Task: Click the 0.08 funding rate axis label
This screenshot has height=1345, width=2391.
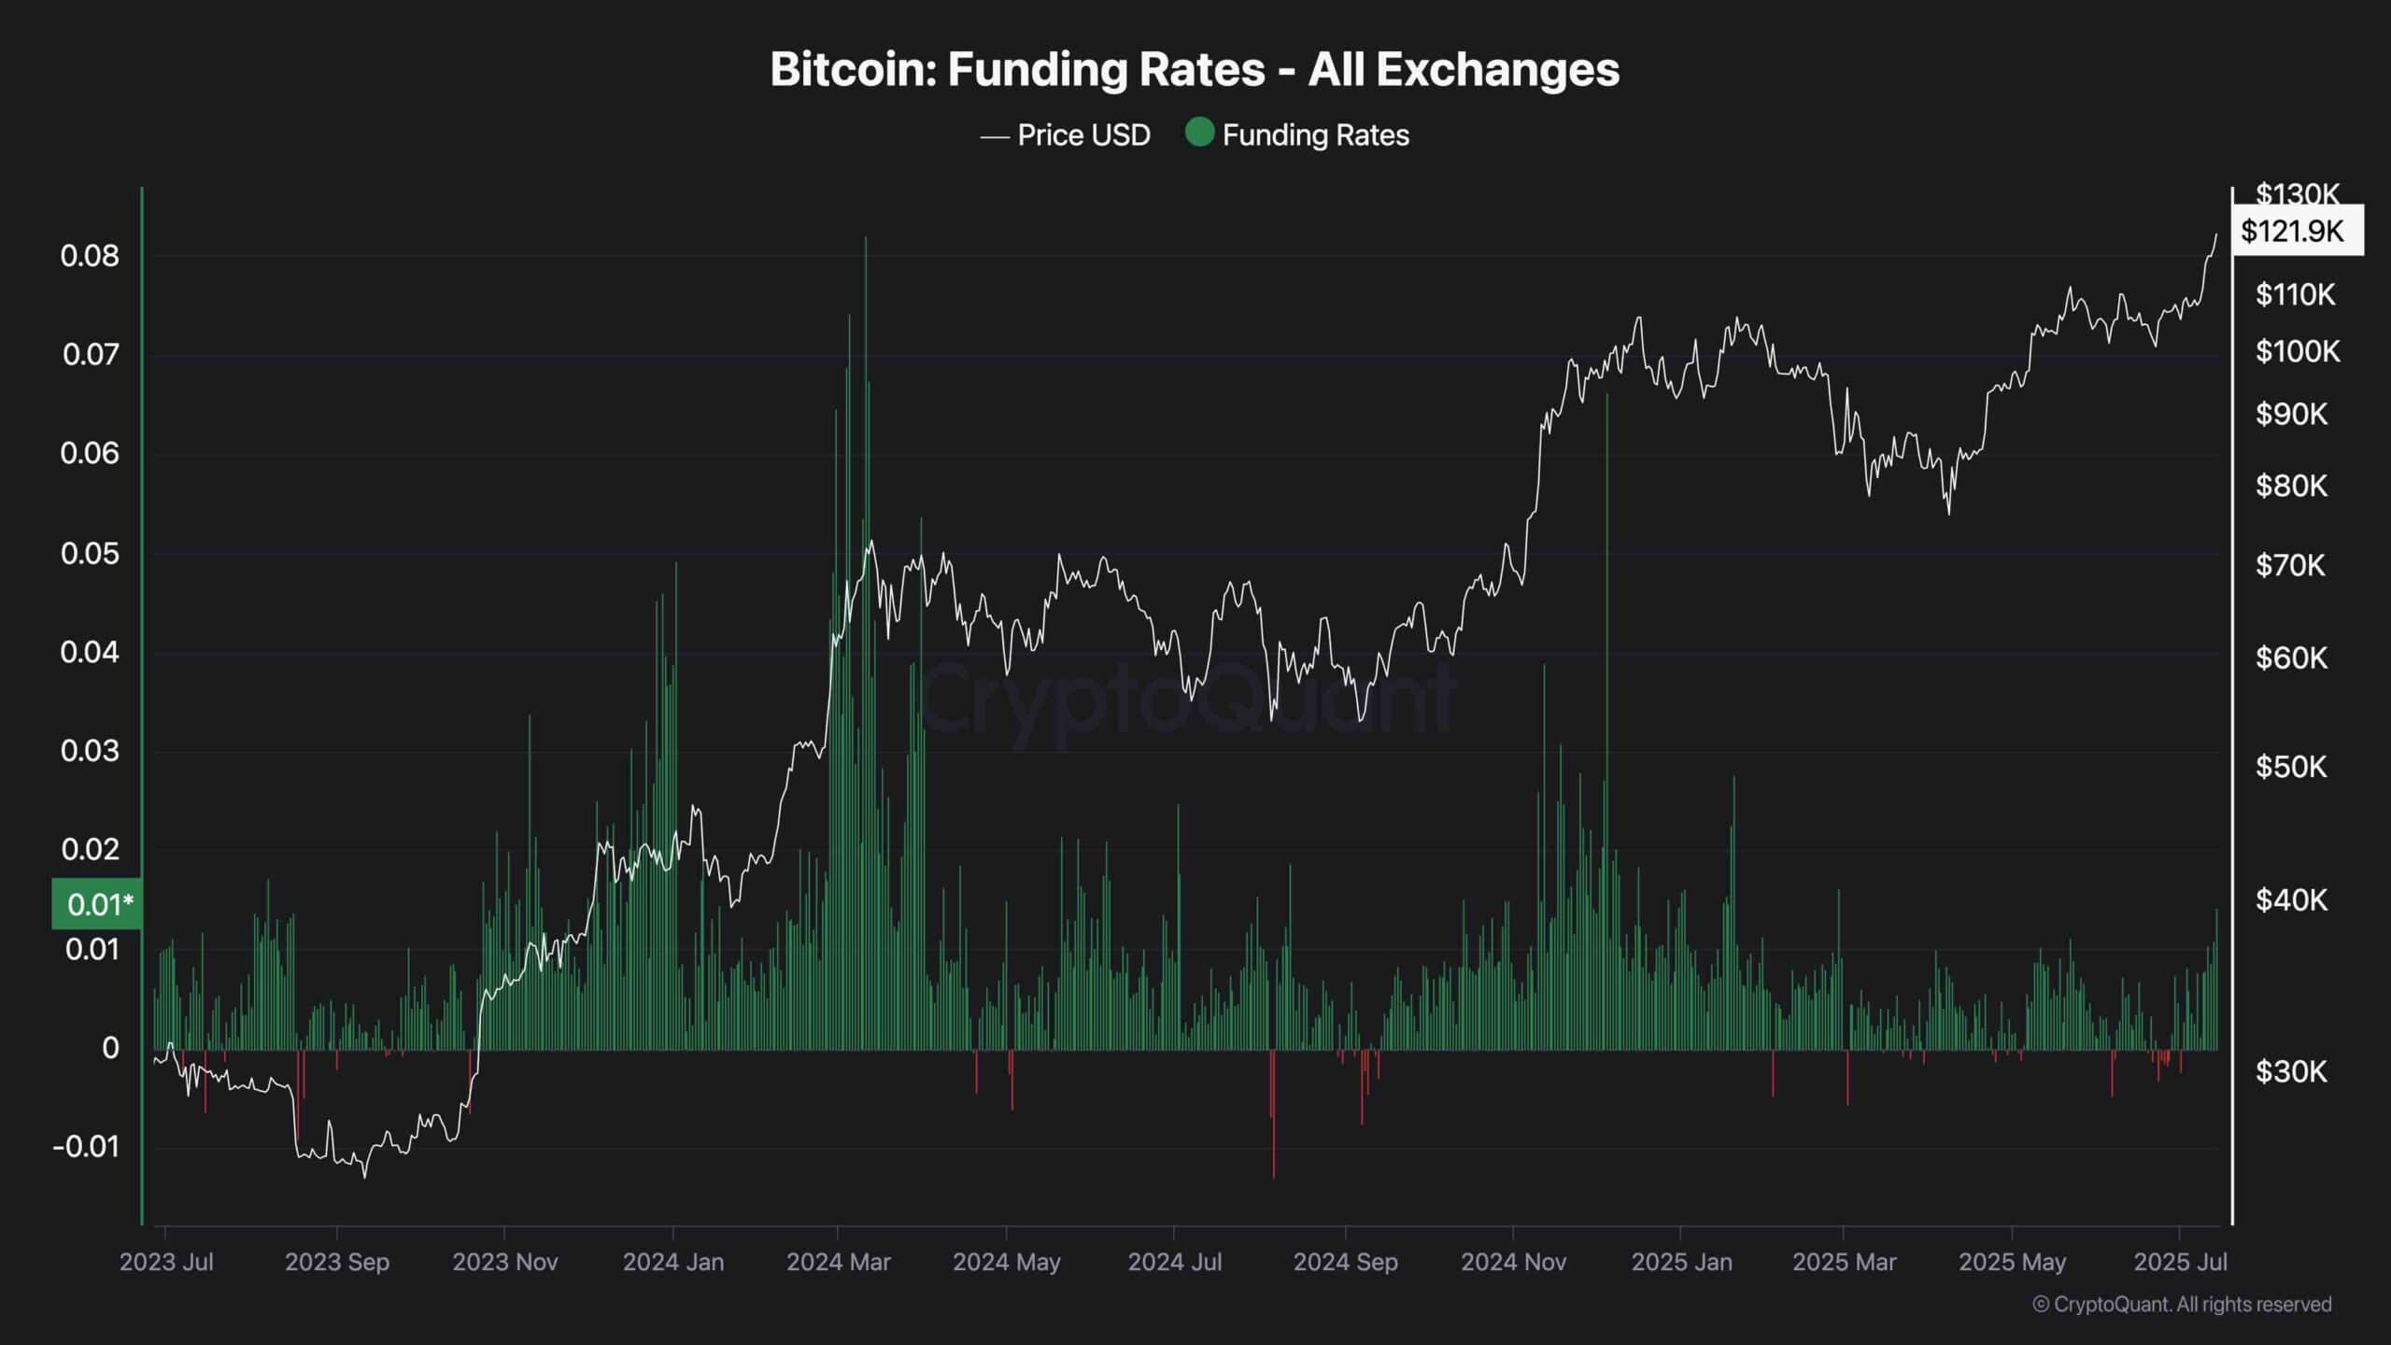Action: coord(90,256)
